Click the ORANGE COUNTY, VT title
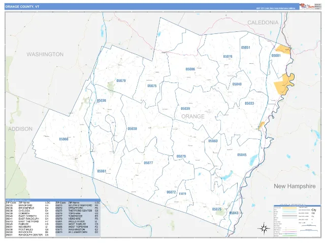325x243 pixels. click(22, 7)
